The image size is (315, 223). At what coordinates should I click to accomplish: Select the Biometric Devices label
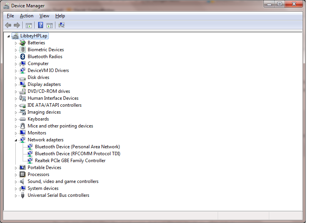[46, 50]
